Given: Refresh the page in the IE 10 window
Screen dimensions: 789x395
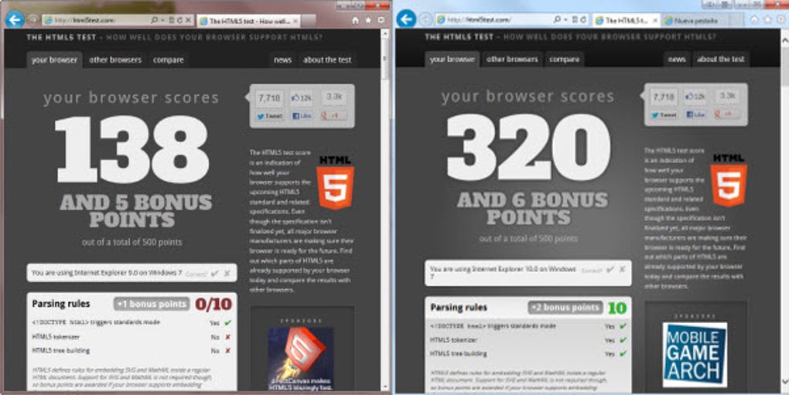Looking at the screenshot, I should 583,19.
